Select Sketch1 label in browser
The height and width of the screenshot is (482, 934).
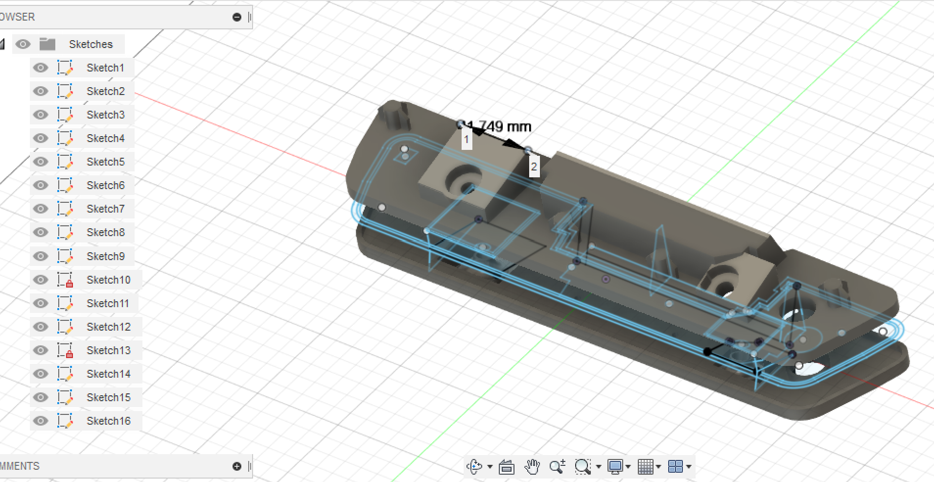[x=105, y=68]
